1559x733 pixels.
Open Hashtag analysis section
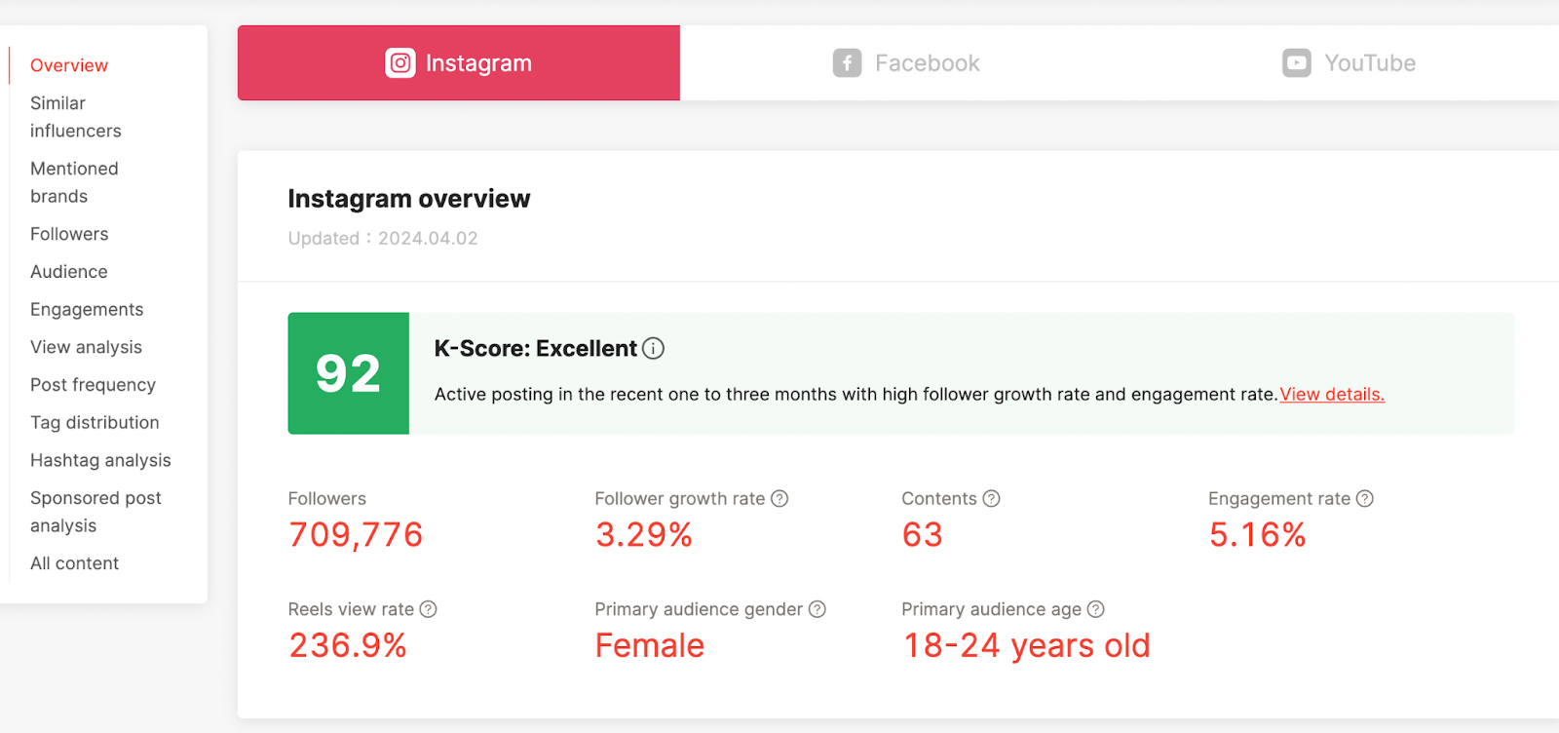(x=100, y=461)
